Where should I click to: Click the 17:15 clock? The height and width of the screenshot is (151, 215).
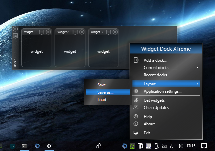191,146
